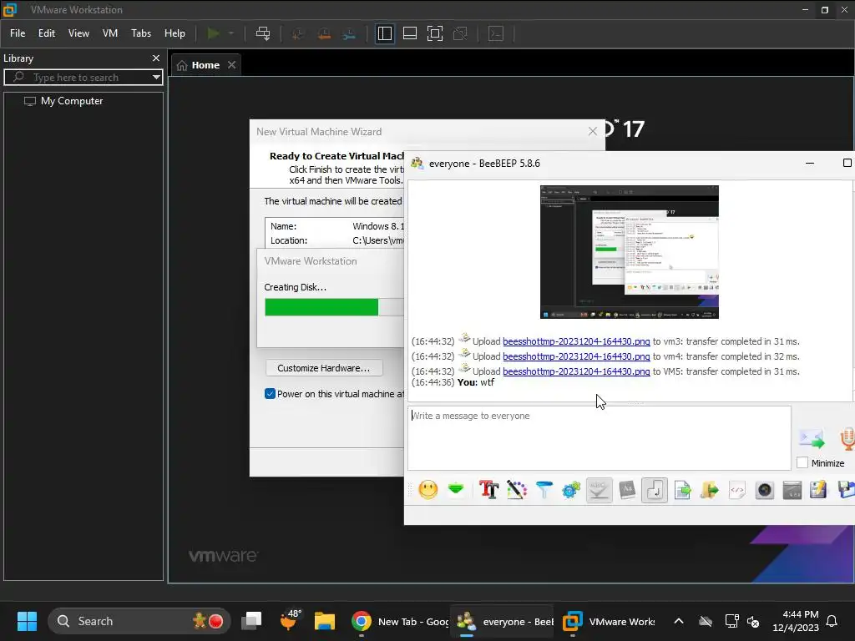Image resolution: width=855 pixels, height=641 pixels.
Task: Close the Library panel
Action: 156,58
